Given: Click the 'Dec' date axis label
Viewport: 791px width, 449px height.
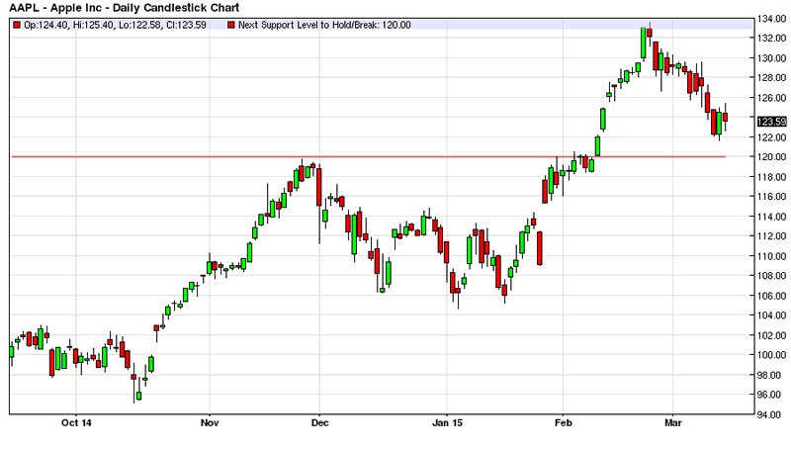Looking at the screenshot, I should click(319, 422).
